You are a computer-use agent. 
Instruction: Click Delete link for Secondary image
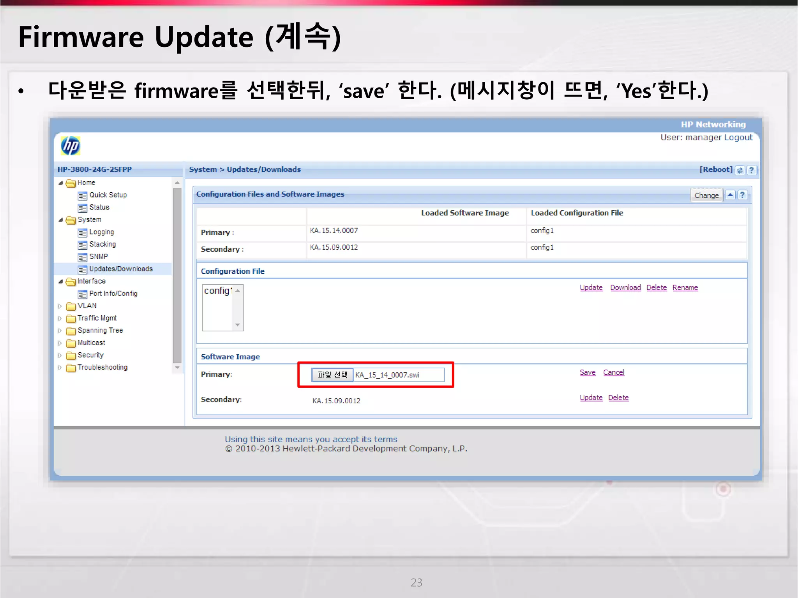click(618, 398)
